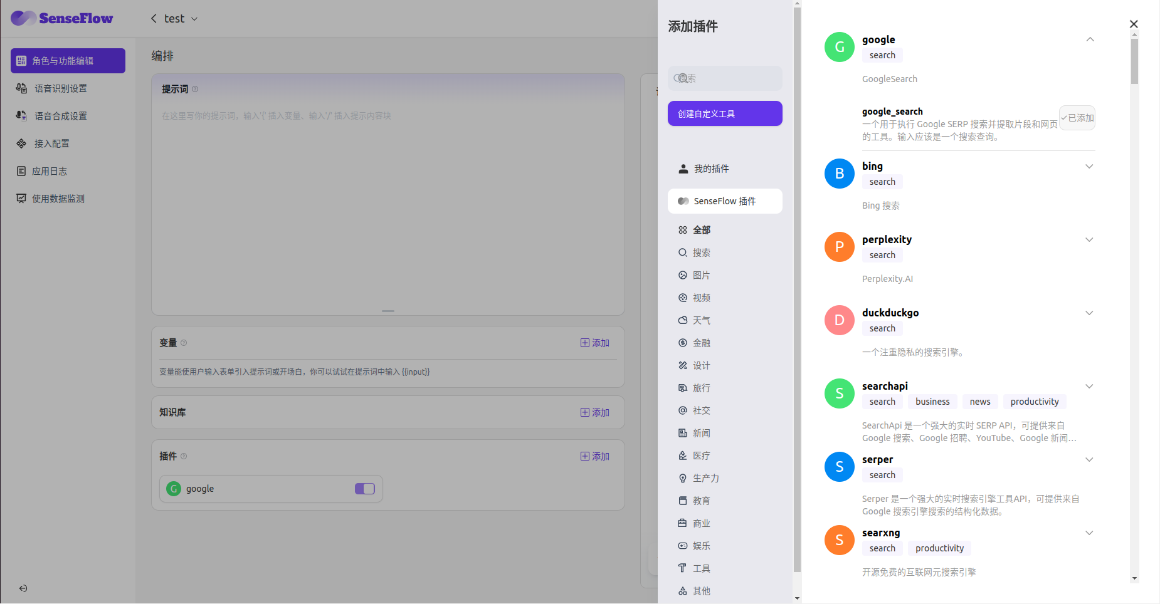Select 角色与功能编辑 in the sidebar
1160x604 pixels.
[x=68, y=61]
